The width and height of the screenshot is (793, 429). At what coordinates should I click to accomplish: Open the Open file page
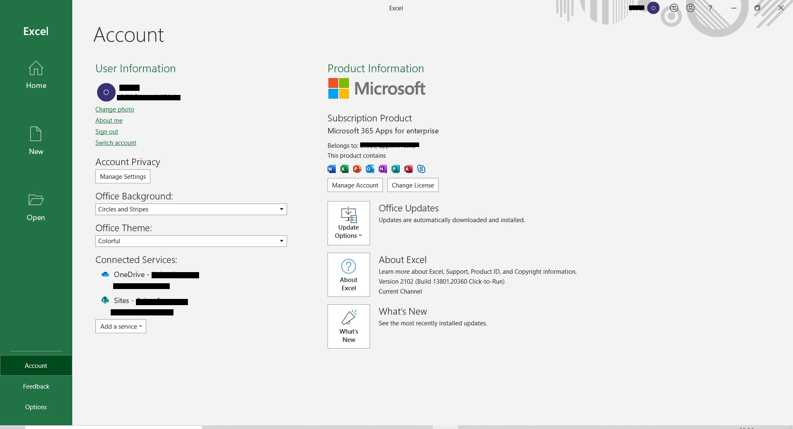point(36,208)
